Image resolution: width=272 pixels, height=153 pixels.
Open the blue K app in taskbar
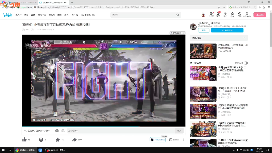click(40, 150)
